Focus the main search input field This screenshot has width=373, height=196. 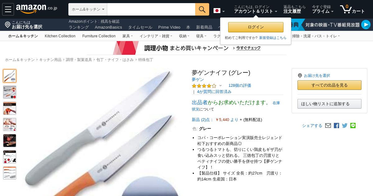tap(151, 9)
